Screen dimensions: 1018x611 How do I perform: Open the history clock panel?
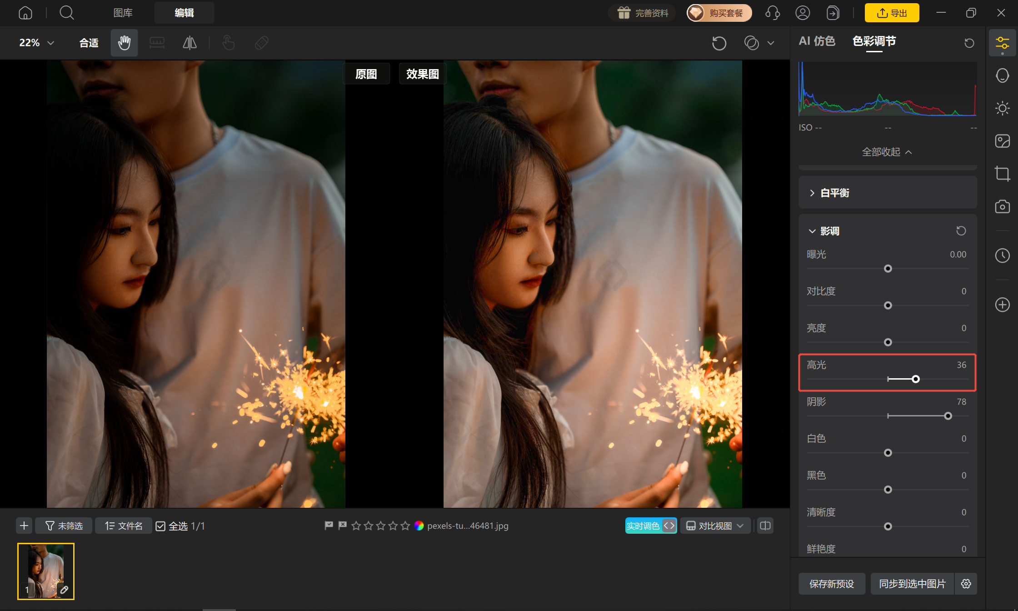coord(1002,255)
